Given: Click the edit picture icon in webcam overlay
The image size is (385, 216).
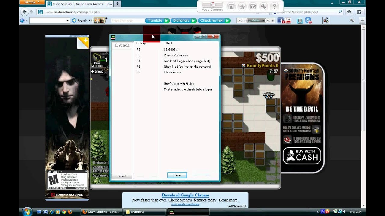Looking at the screenshot, I should 252,7.
